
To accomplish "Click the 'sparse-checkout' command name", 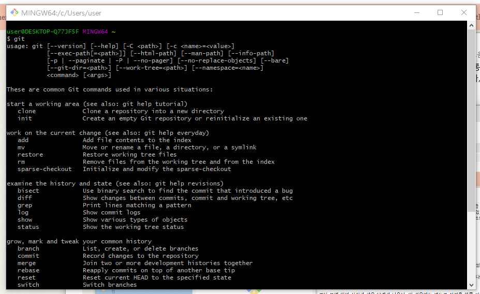I will point(44,169).
